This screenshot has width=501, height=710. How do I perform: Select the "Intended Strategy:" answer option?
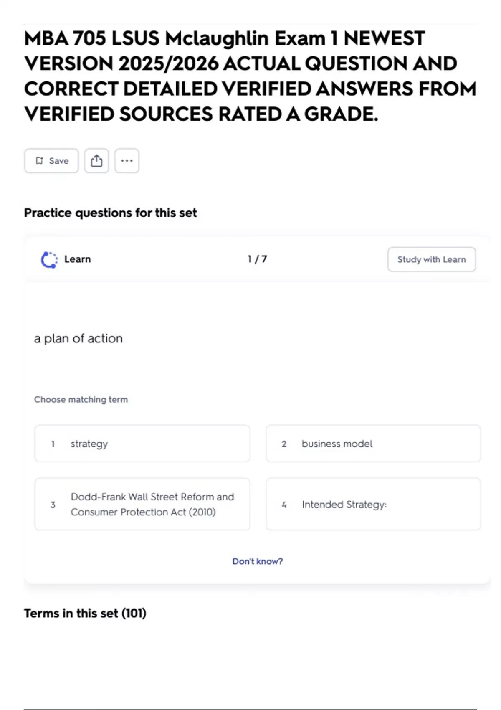click(373, 504)
